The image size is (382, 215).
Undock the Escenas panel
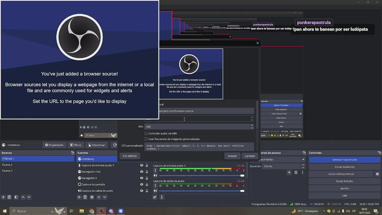click(73, 153)
